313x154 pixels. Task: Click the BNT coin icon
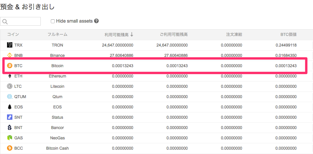tap(10, 128)
